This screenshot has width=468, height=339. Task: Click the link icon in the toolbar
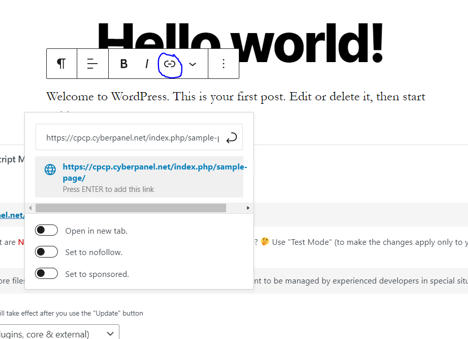point(170,64)
